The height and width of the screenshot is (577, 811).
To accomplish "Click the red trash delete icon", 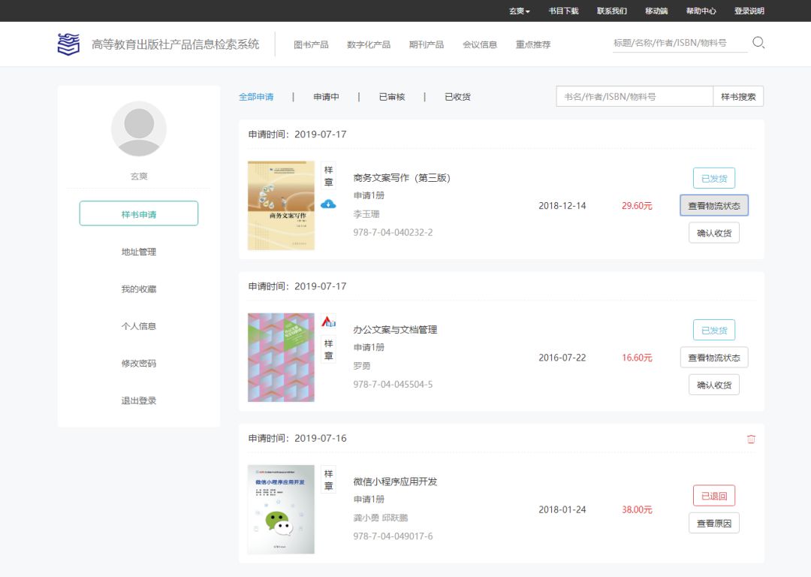I will coord(751,439).
